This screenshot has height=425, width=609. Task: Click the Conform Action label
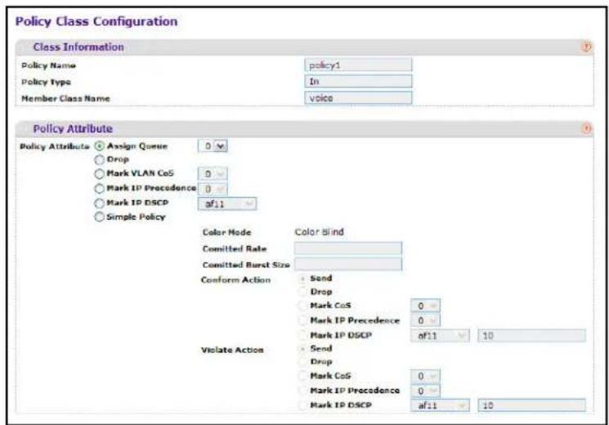point(235,280)
